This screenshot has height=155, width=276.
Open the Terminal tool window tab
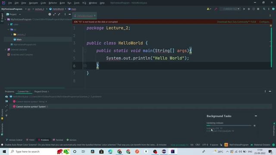click(58, 140)
